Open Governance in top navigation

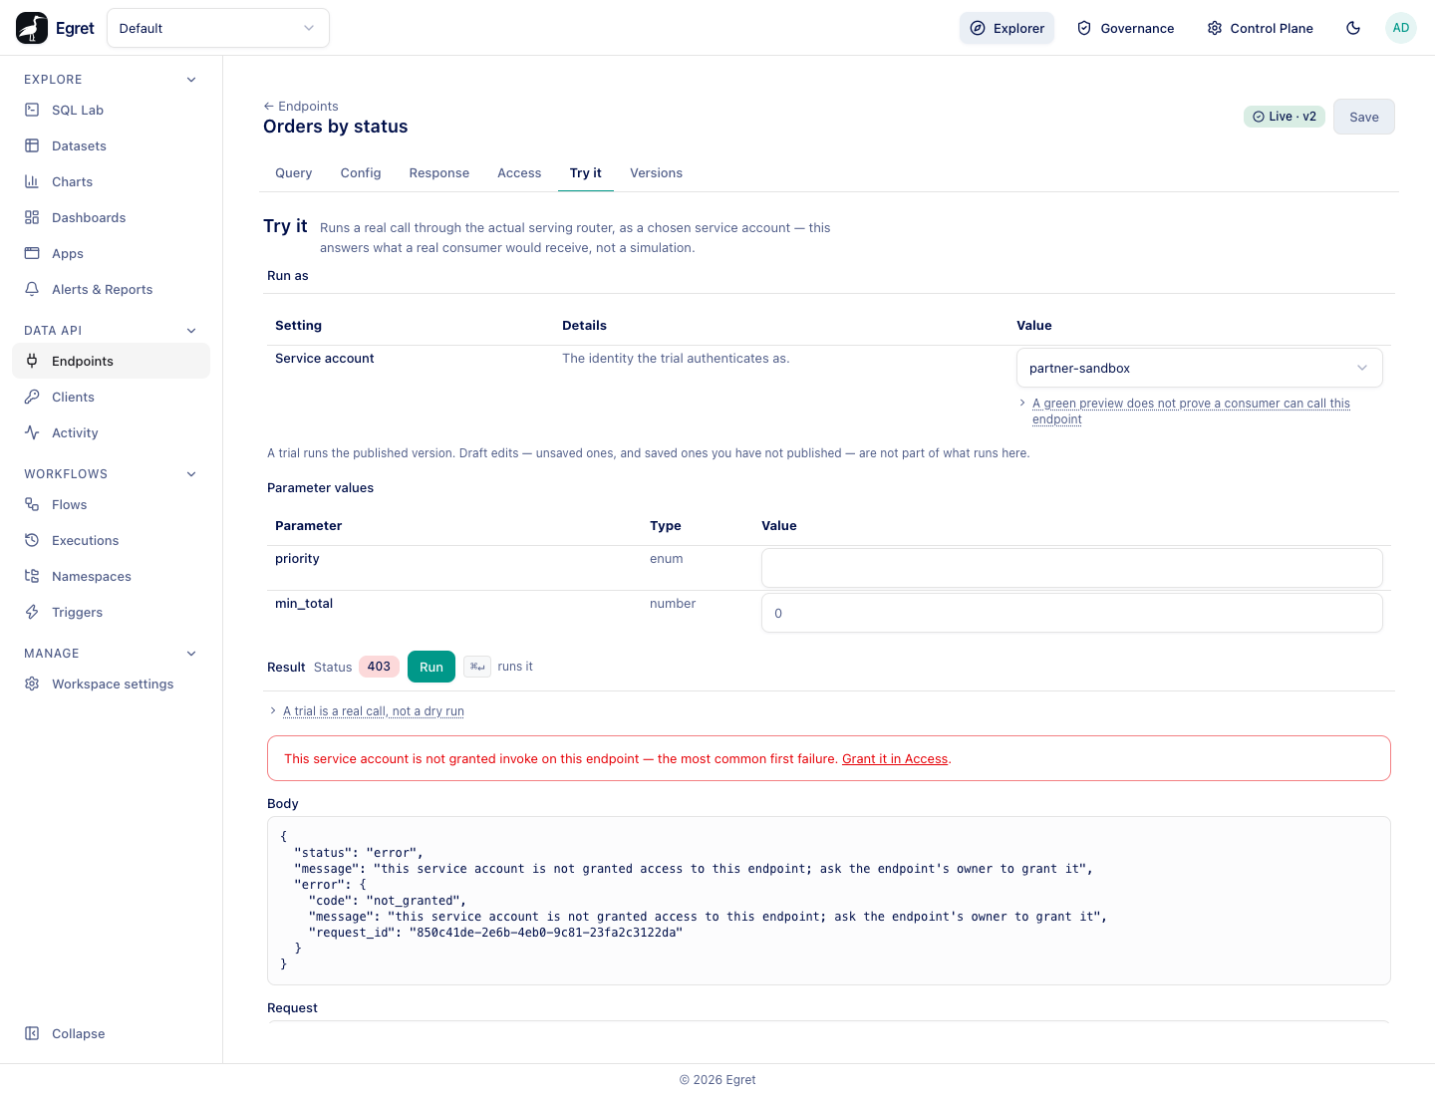(1126, 28)
